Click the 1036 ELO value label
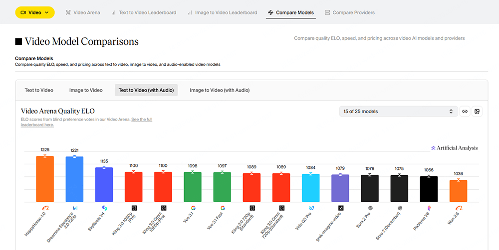The image size is (499, 250). 458,174
